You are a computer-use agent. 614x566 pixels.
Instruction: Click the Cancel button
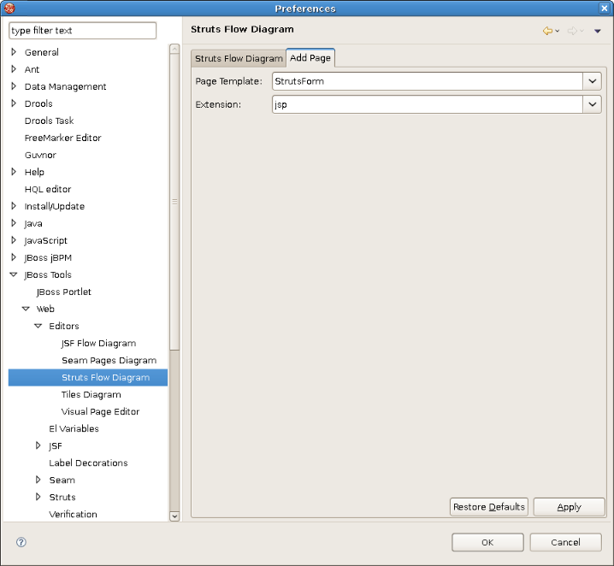[x=565, y=542]
